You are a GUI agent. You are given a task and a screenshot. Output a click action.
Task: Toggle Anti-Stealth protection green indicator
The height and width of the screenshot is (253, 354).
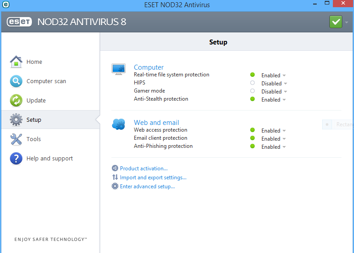pos(252,99)
